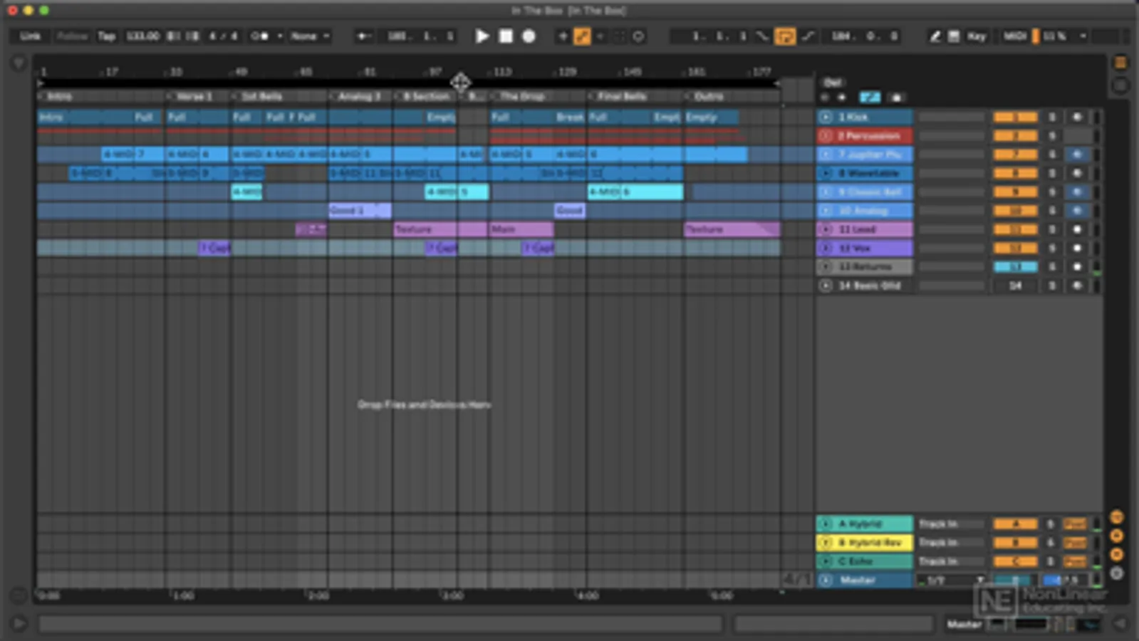
Task: Select the Intro locator marker
Action: pos(59,96)
